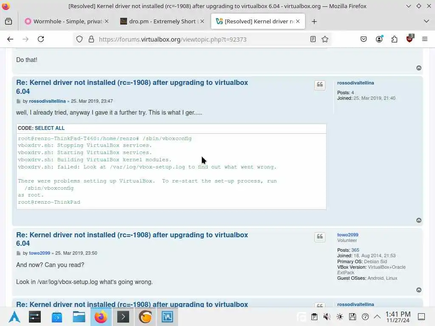Quote rossodivaltellina's 23:47 post
The height and width of the screenshot is (326, 435).
(319, 85)
